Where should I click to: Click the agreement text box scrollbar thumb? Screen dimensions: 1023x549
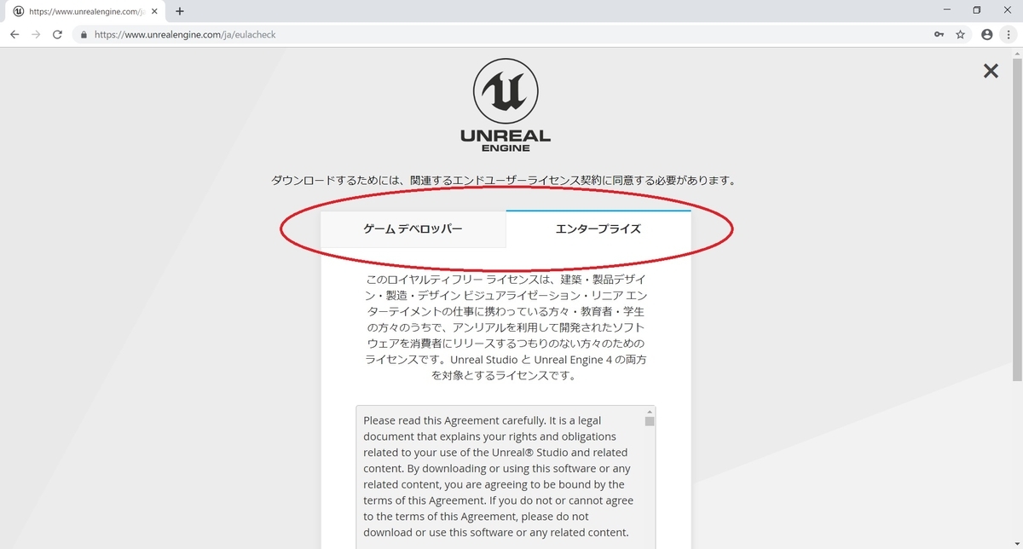650,421
